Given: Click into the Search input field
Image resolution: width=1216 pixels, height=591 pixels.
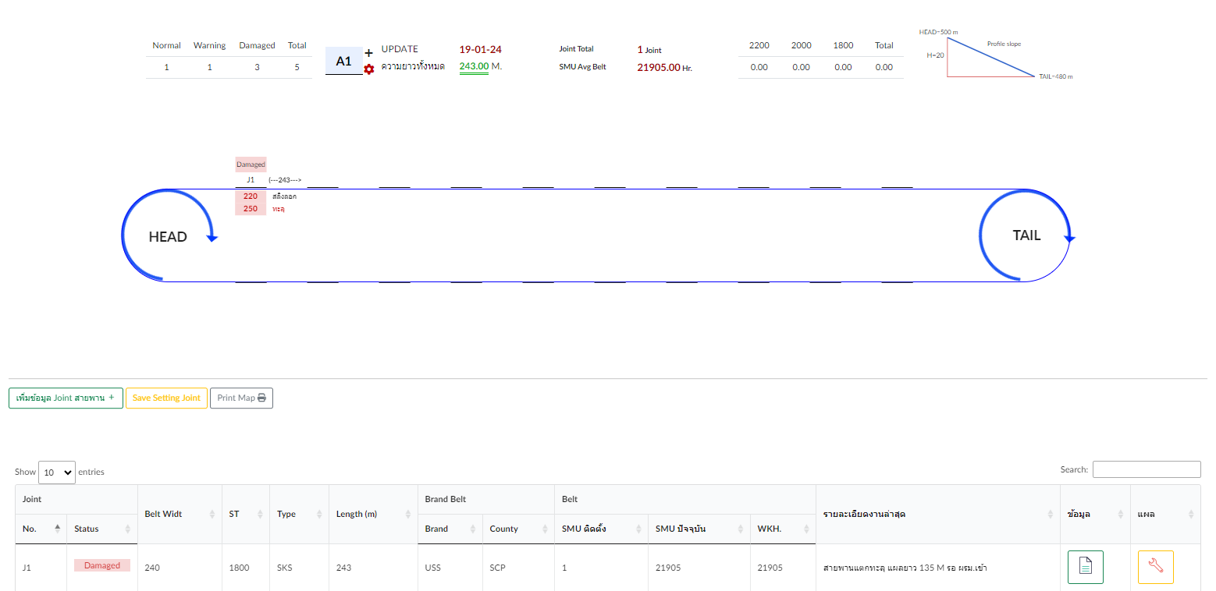Looking at the screenshot, I should click(1146, 469).
